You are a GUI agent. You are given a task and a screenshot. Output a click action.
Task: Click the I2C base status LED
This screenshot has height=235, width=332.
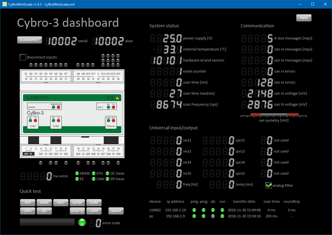[x=107, y=173]
